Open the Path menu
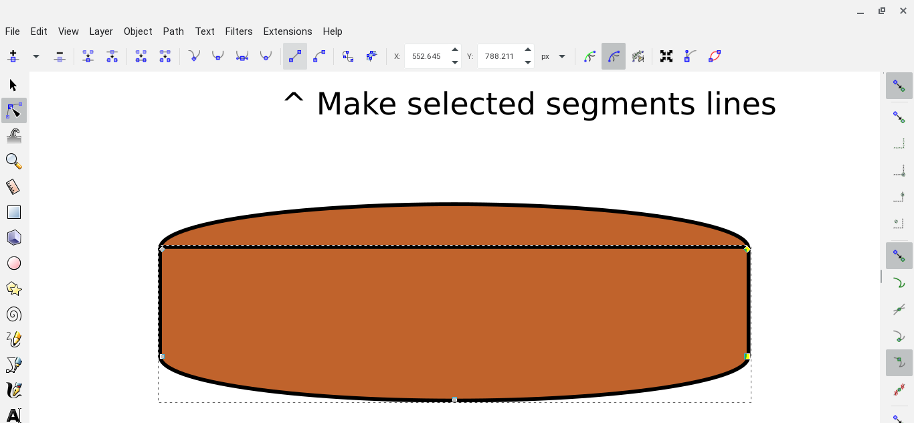 (173, 31)
